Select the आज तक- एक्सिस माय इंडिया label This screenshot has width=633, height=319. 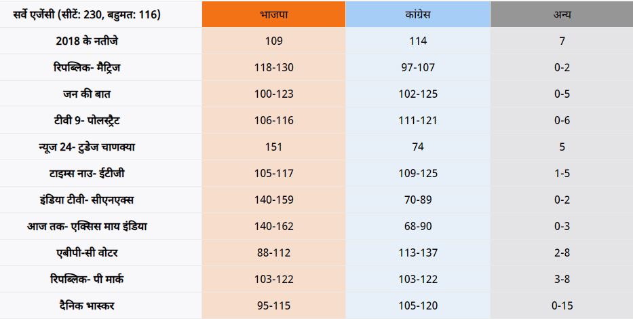tap(101, 226)
